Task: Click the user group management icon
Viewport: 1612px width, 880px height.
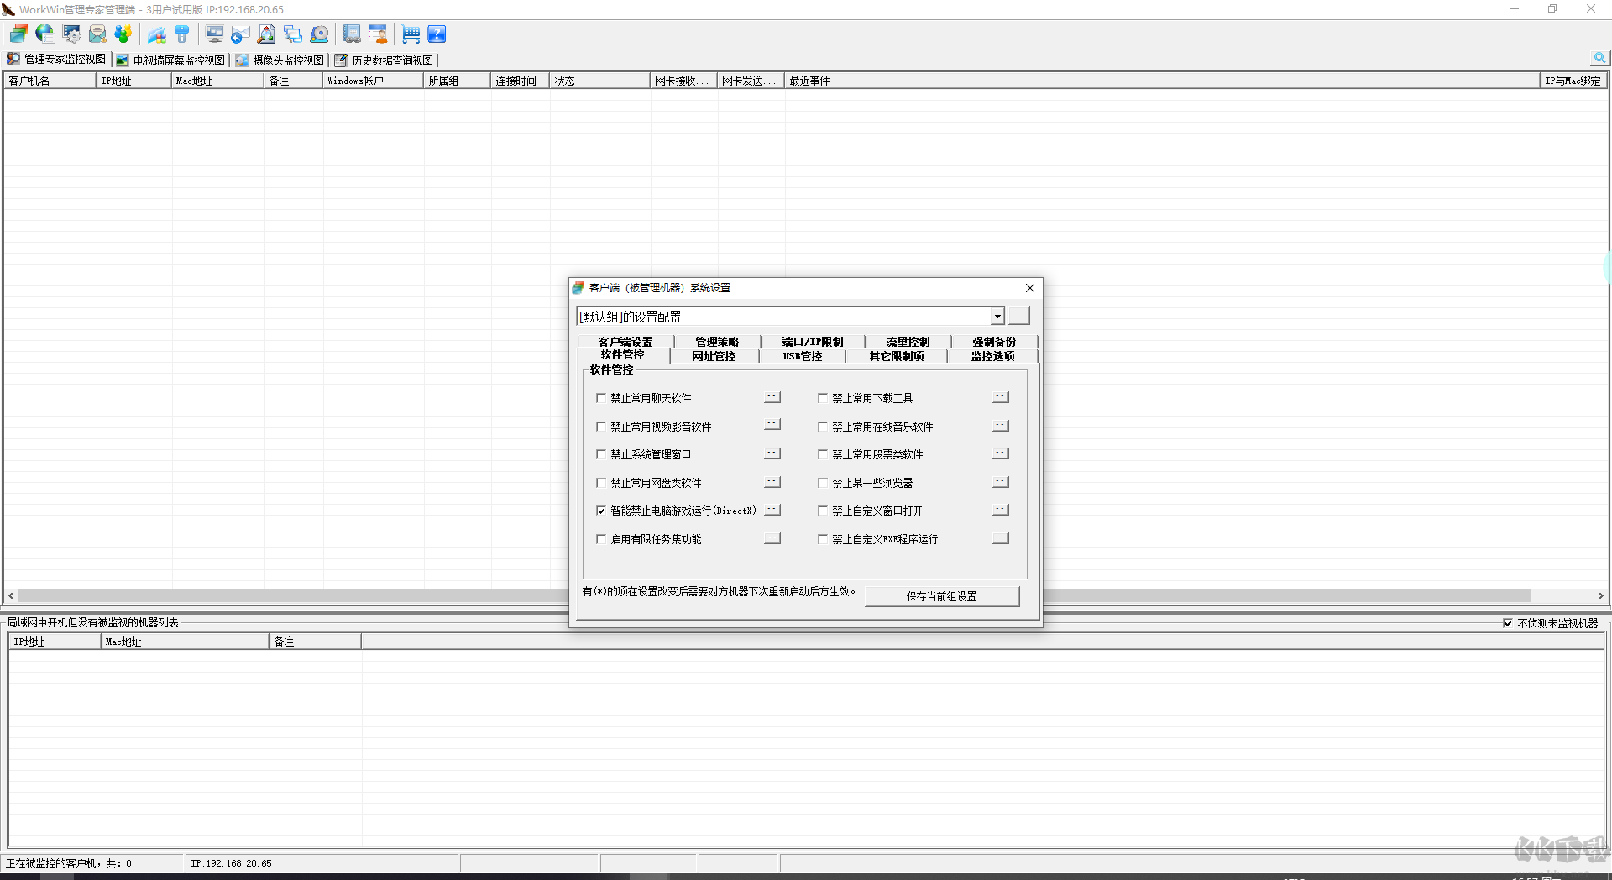Action: click(123, 34)
